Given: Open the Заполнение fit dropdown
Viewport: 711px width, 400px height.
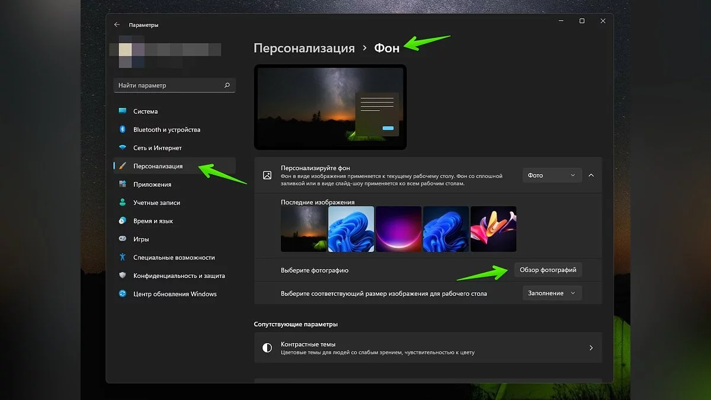Looking at the screenshot, I should (552, 293).
